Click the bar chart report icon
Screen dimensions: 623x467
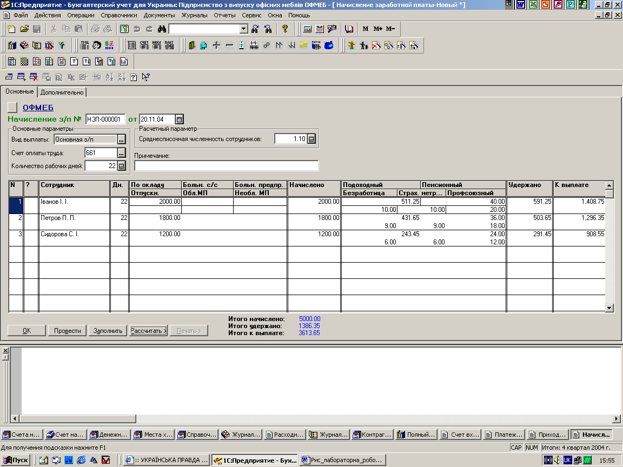[124, 62]
